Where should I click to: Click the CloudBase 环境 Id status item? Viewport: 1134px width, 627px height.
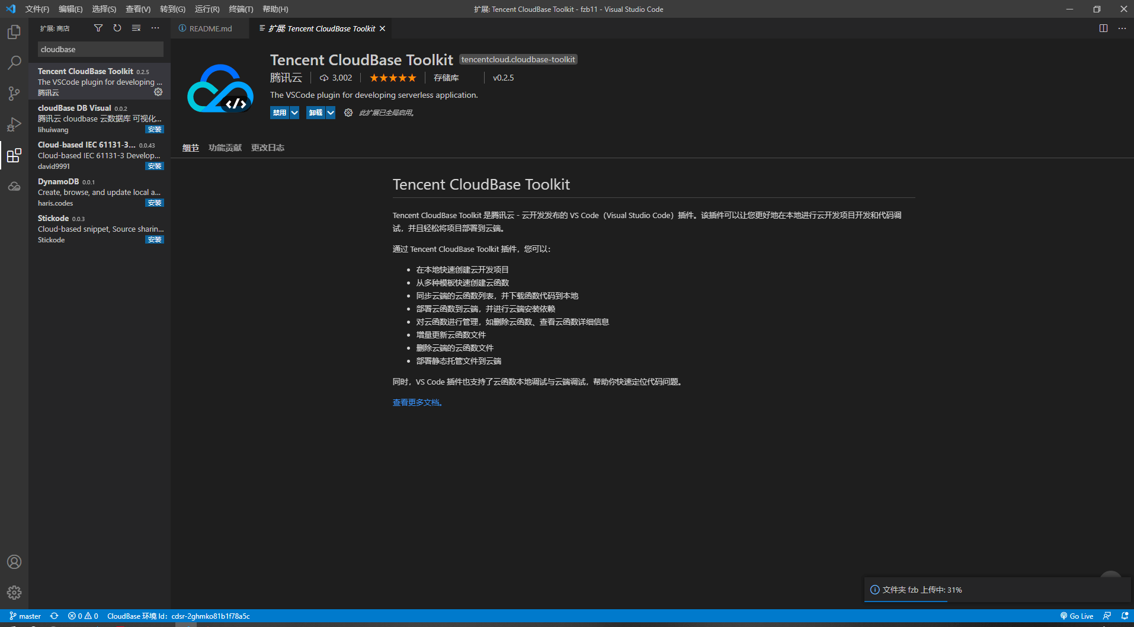coord(178,616)
